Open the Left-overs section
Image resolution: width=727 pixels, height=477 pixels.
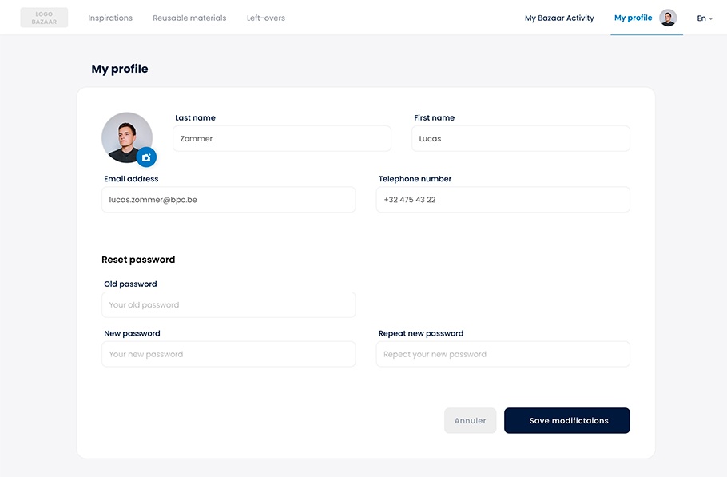(x=266, y=18)
